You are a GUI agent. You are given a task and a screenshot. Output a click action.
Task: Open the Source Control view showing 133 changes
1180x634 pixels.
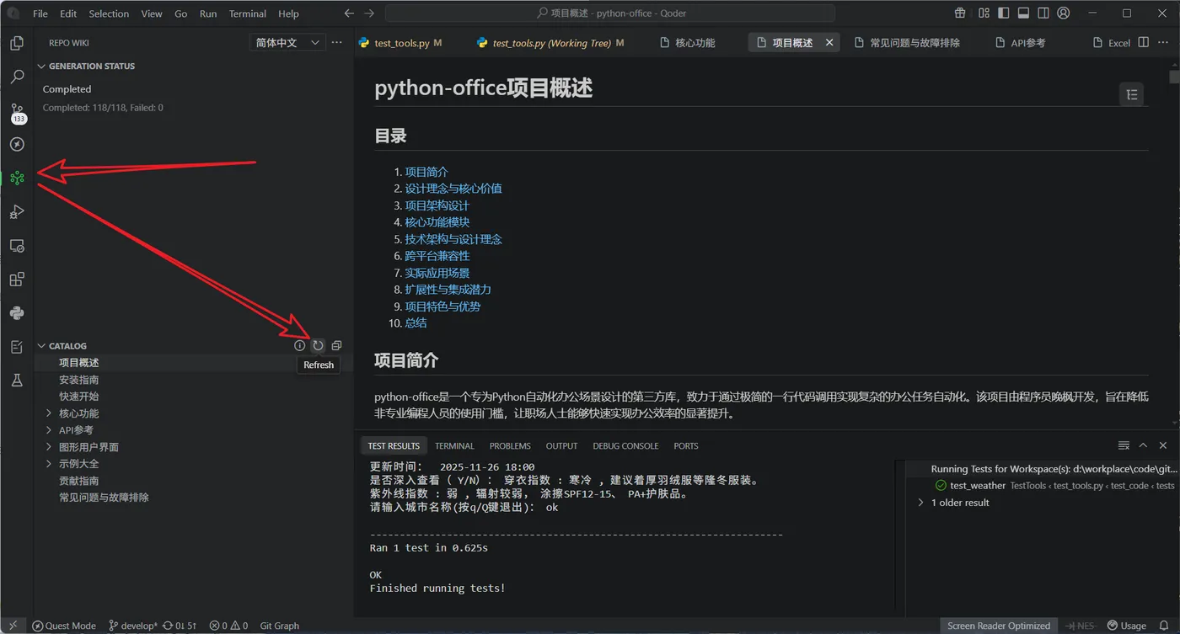pos(18,110)
